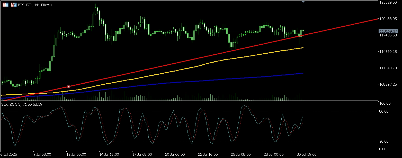
Task: Select the blue moving average line
Action: coord(206,80)
